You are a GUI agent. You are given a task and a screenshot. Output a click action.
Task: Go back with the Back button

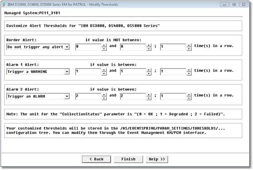(96, 159)
